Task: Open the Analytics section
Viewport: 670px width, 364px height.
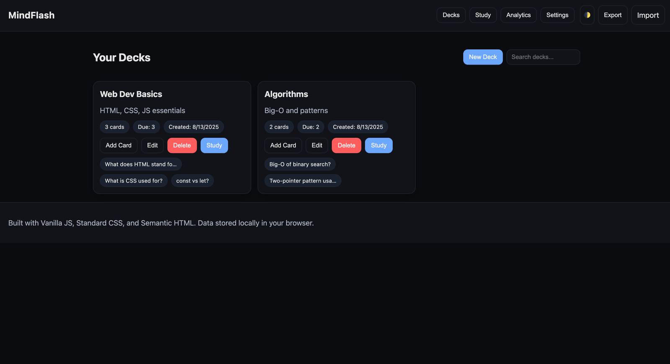Action: [518, 15]
